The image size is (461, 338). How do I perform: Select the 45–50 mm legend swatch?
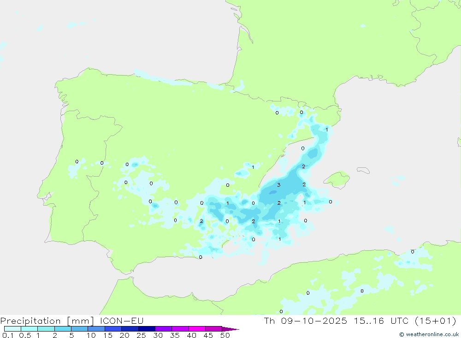pyautogui.click(x=213, y=329)
